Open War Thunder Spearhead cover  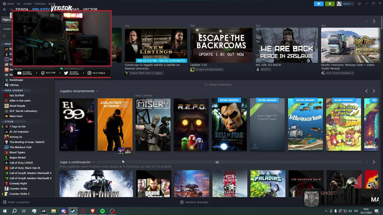click(230, 184)
